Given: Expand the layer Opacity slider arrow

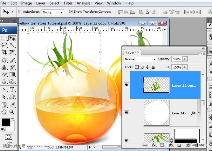Looking at the screenshot, I should pos(185,59).
